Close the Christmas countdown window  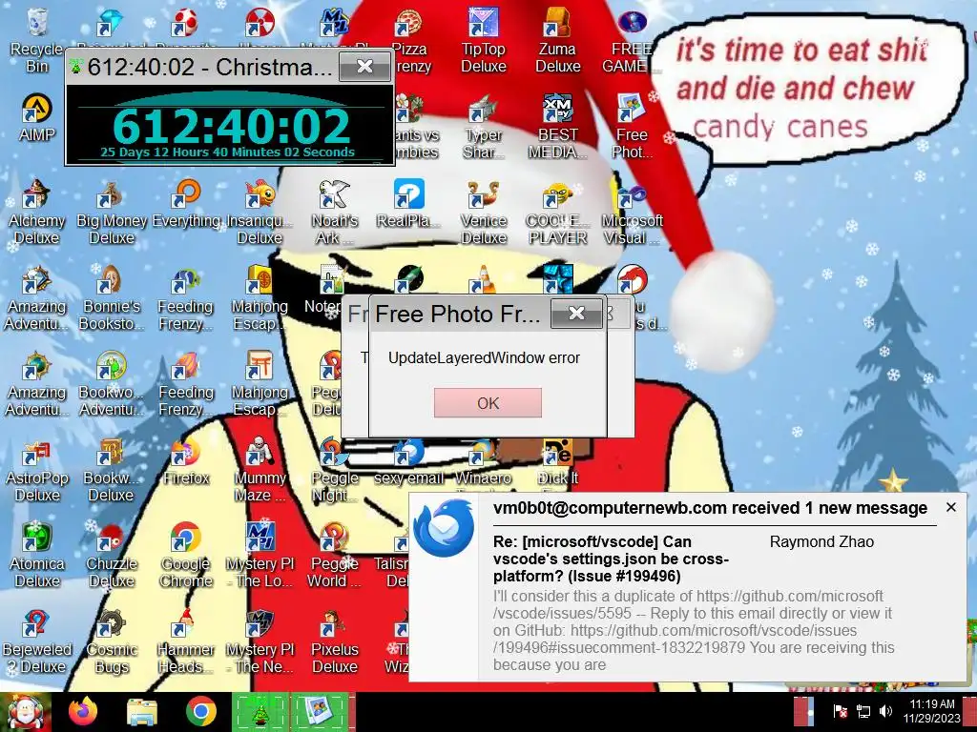pyautogui.click(x=364, y=66)
